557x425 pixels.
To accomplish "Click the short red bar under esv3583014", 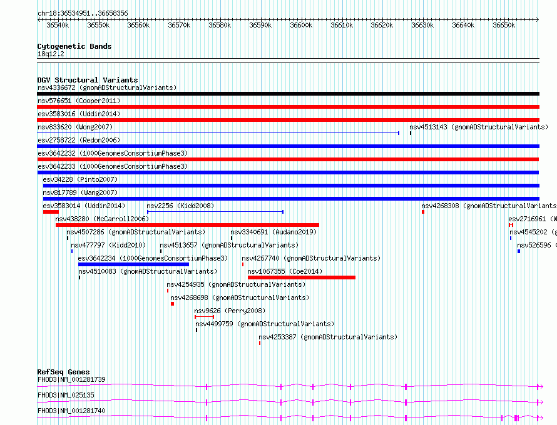I will pyautogui.click(x=51, y=212).
